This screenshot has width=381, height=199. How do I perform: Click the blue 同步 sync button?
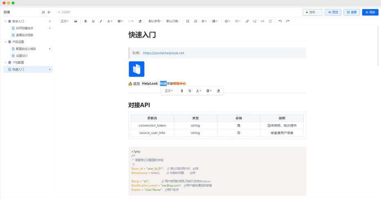click(x=370, y=12)
